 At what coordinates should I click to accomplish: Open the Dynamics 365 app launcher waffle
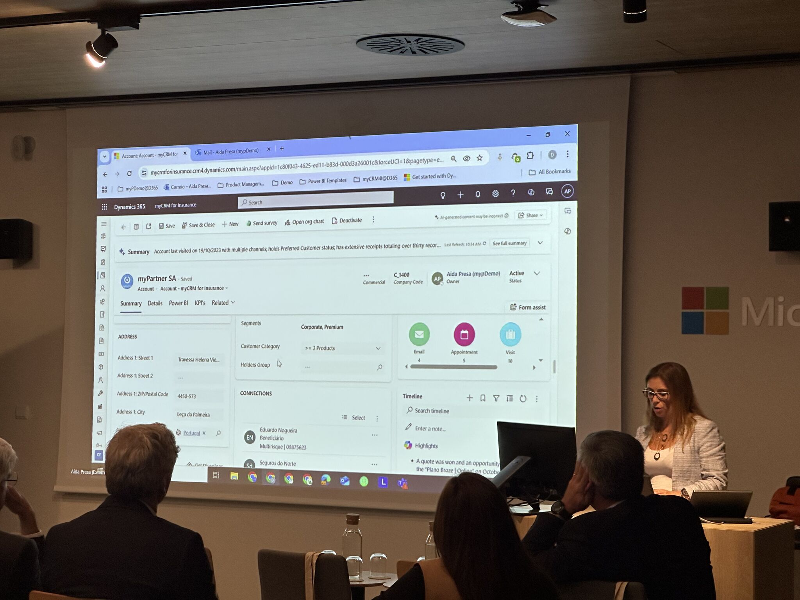click(104, 207)
